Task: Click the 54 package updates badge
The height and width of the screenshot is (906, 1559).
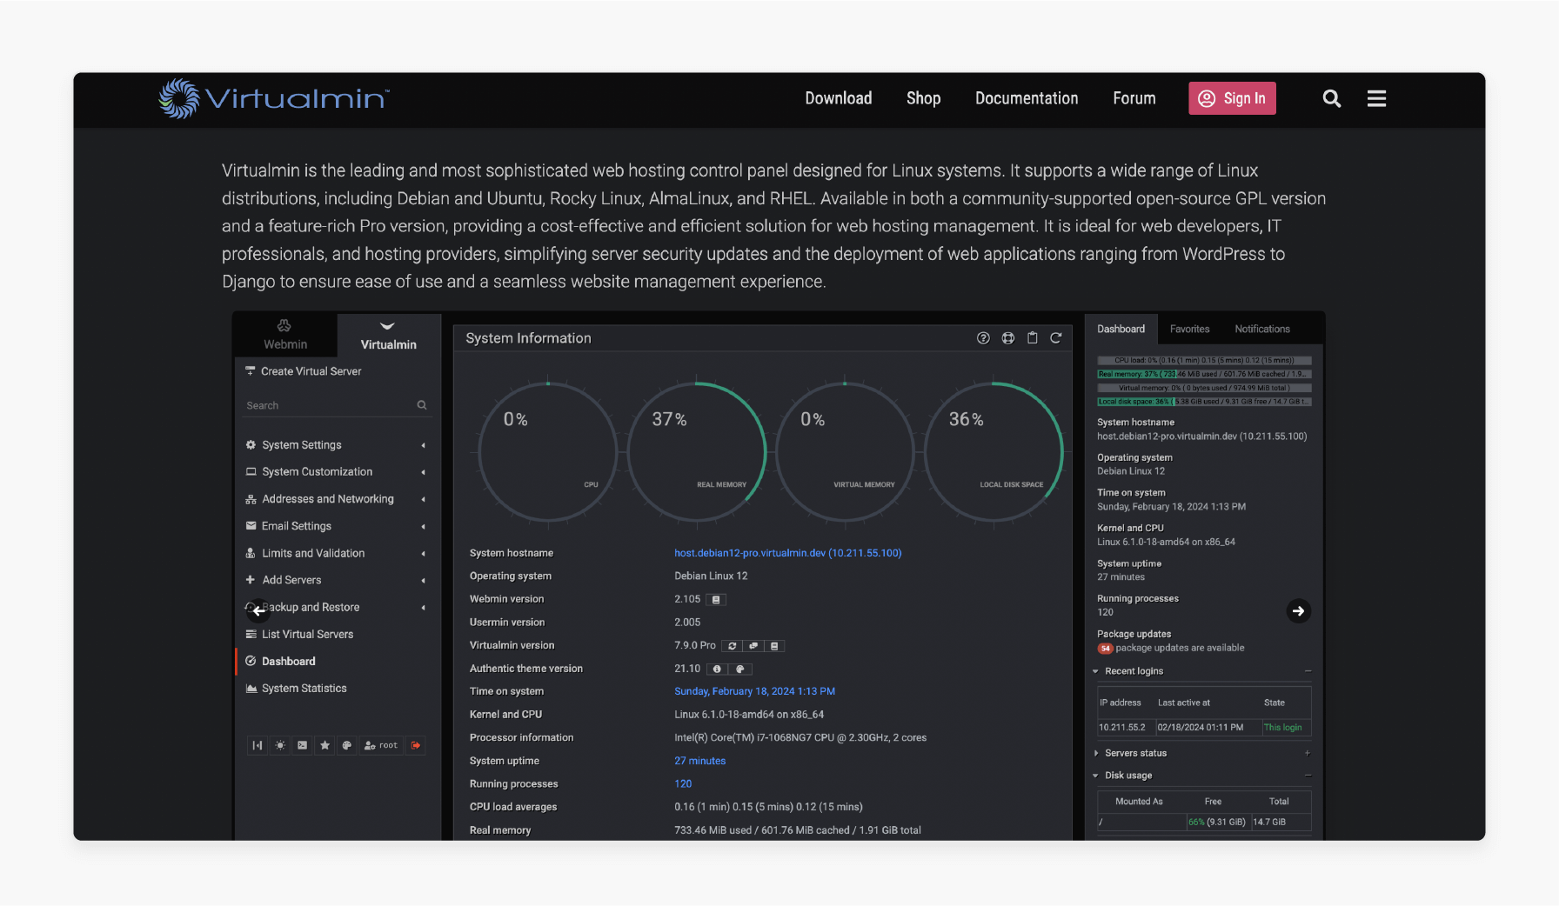Action: pos(1105,648)
